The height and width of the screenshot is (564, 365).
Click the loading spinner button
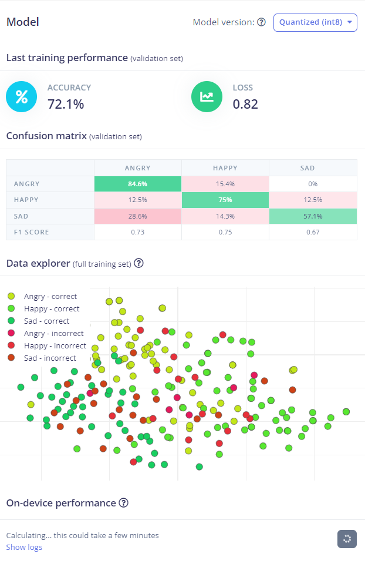tap(347, 539)
